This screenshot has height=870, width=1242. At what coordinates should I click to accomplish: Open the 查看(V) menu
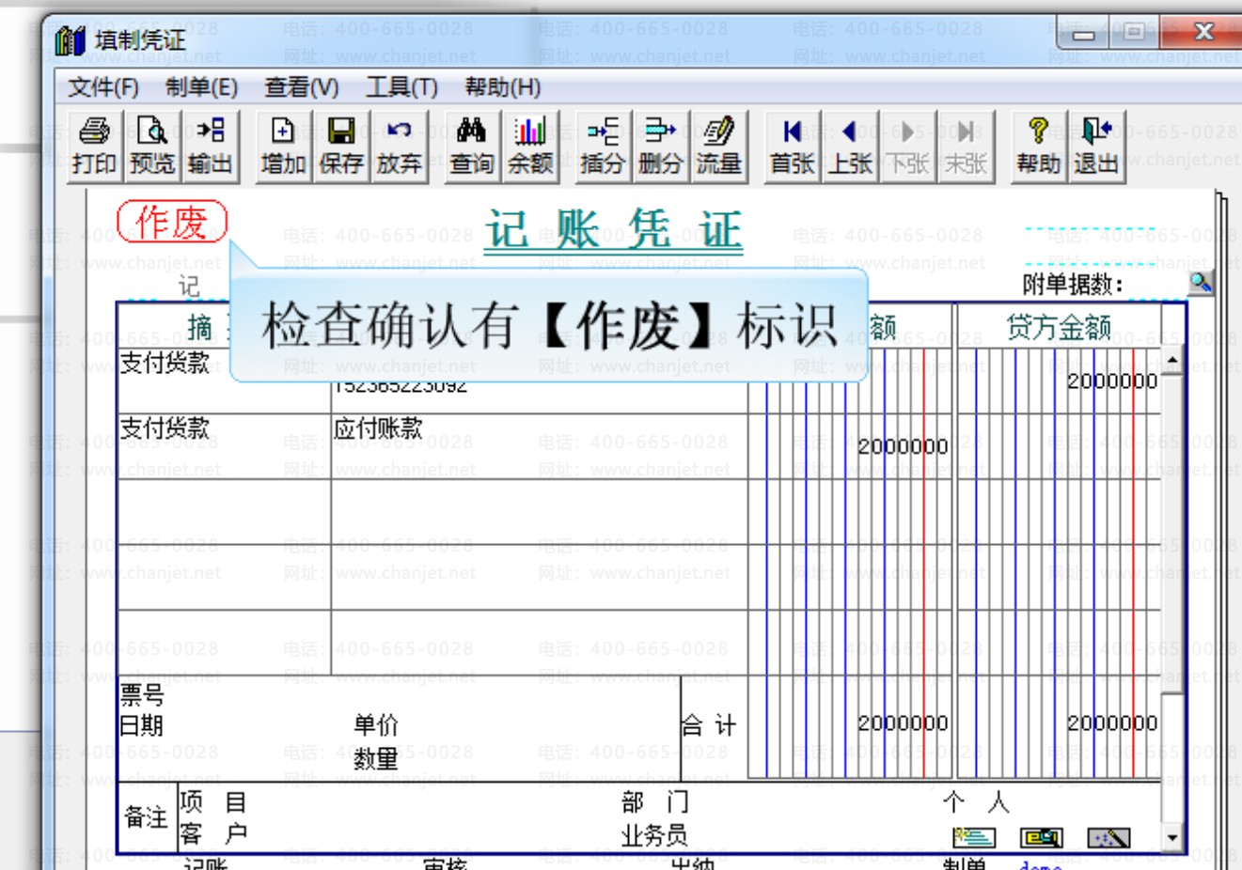[x=301, y=87]
